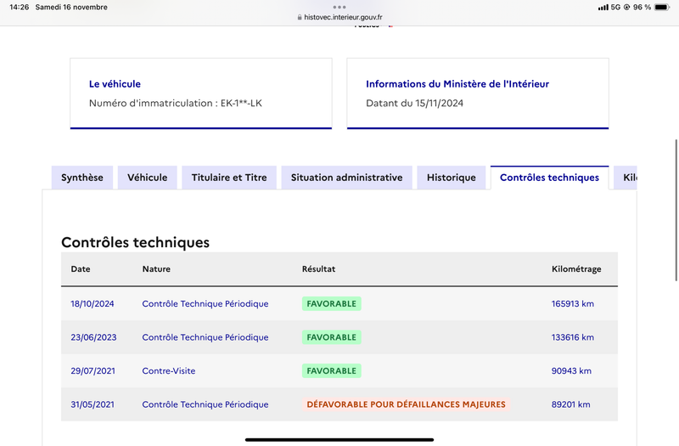
Task: Select the Situation administrative tab
Action: tap(346, 178)
